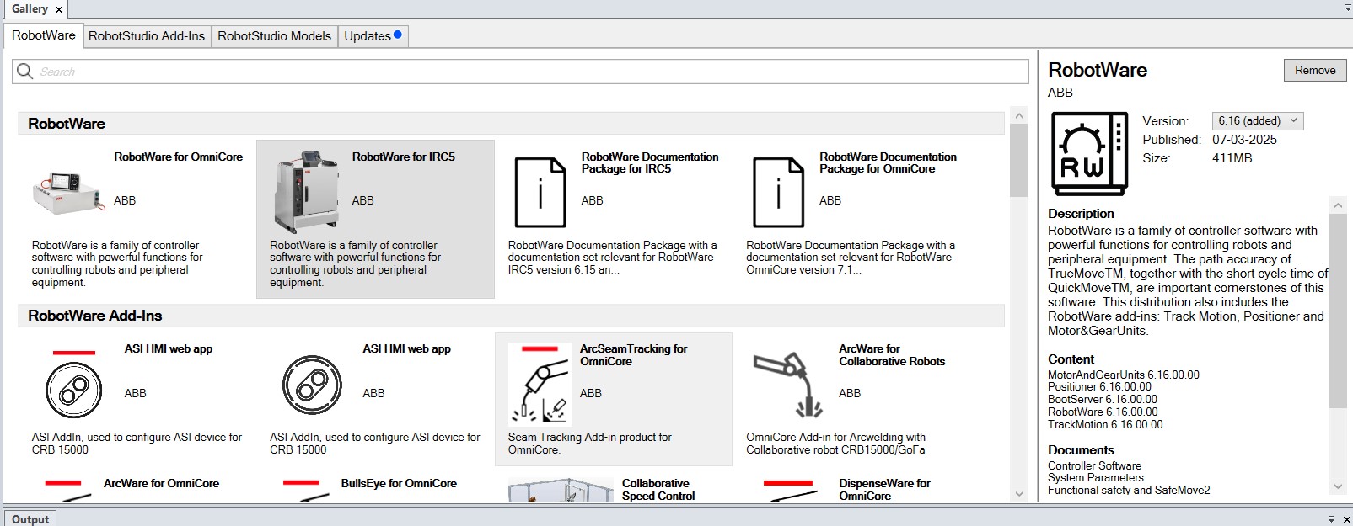
Task: Click the 'ArcSeamTracking for OmniCore' title
Action: pyautogui.click(x=633, y=354)
